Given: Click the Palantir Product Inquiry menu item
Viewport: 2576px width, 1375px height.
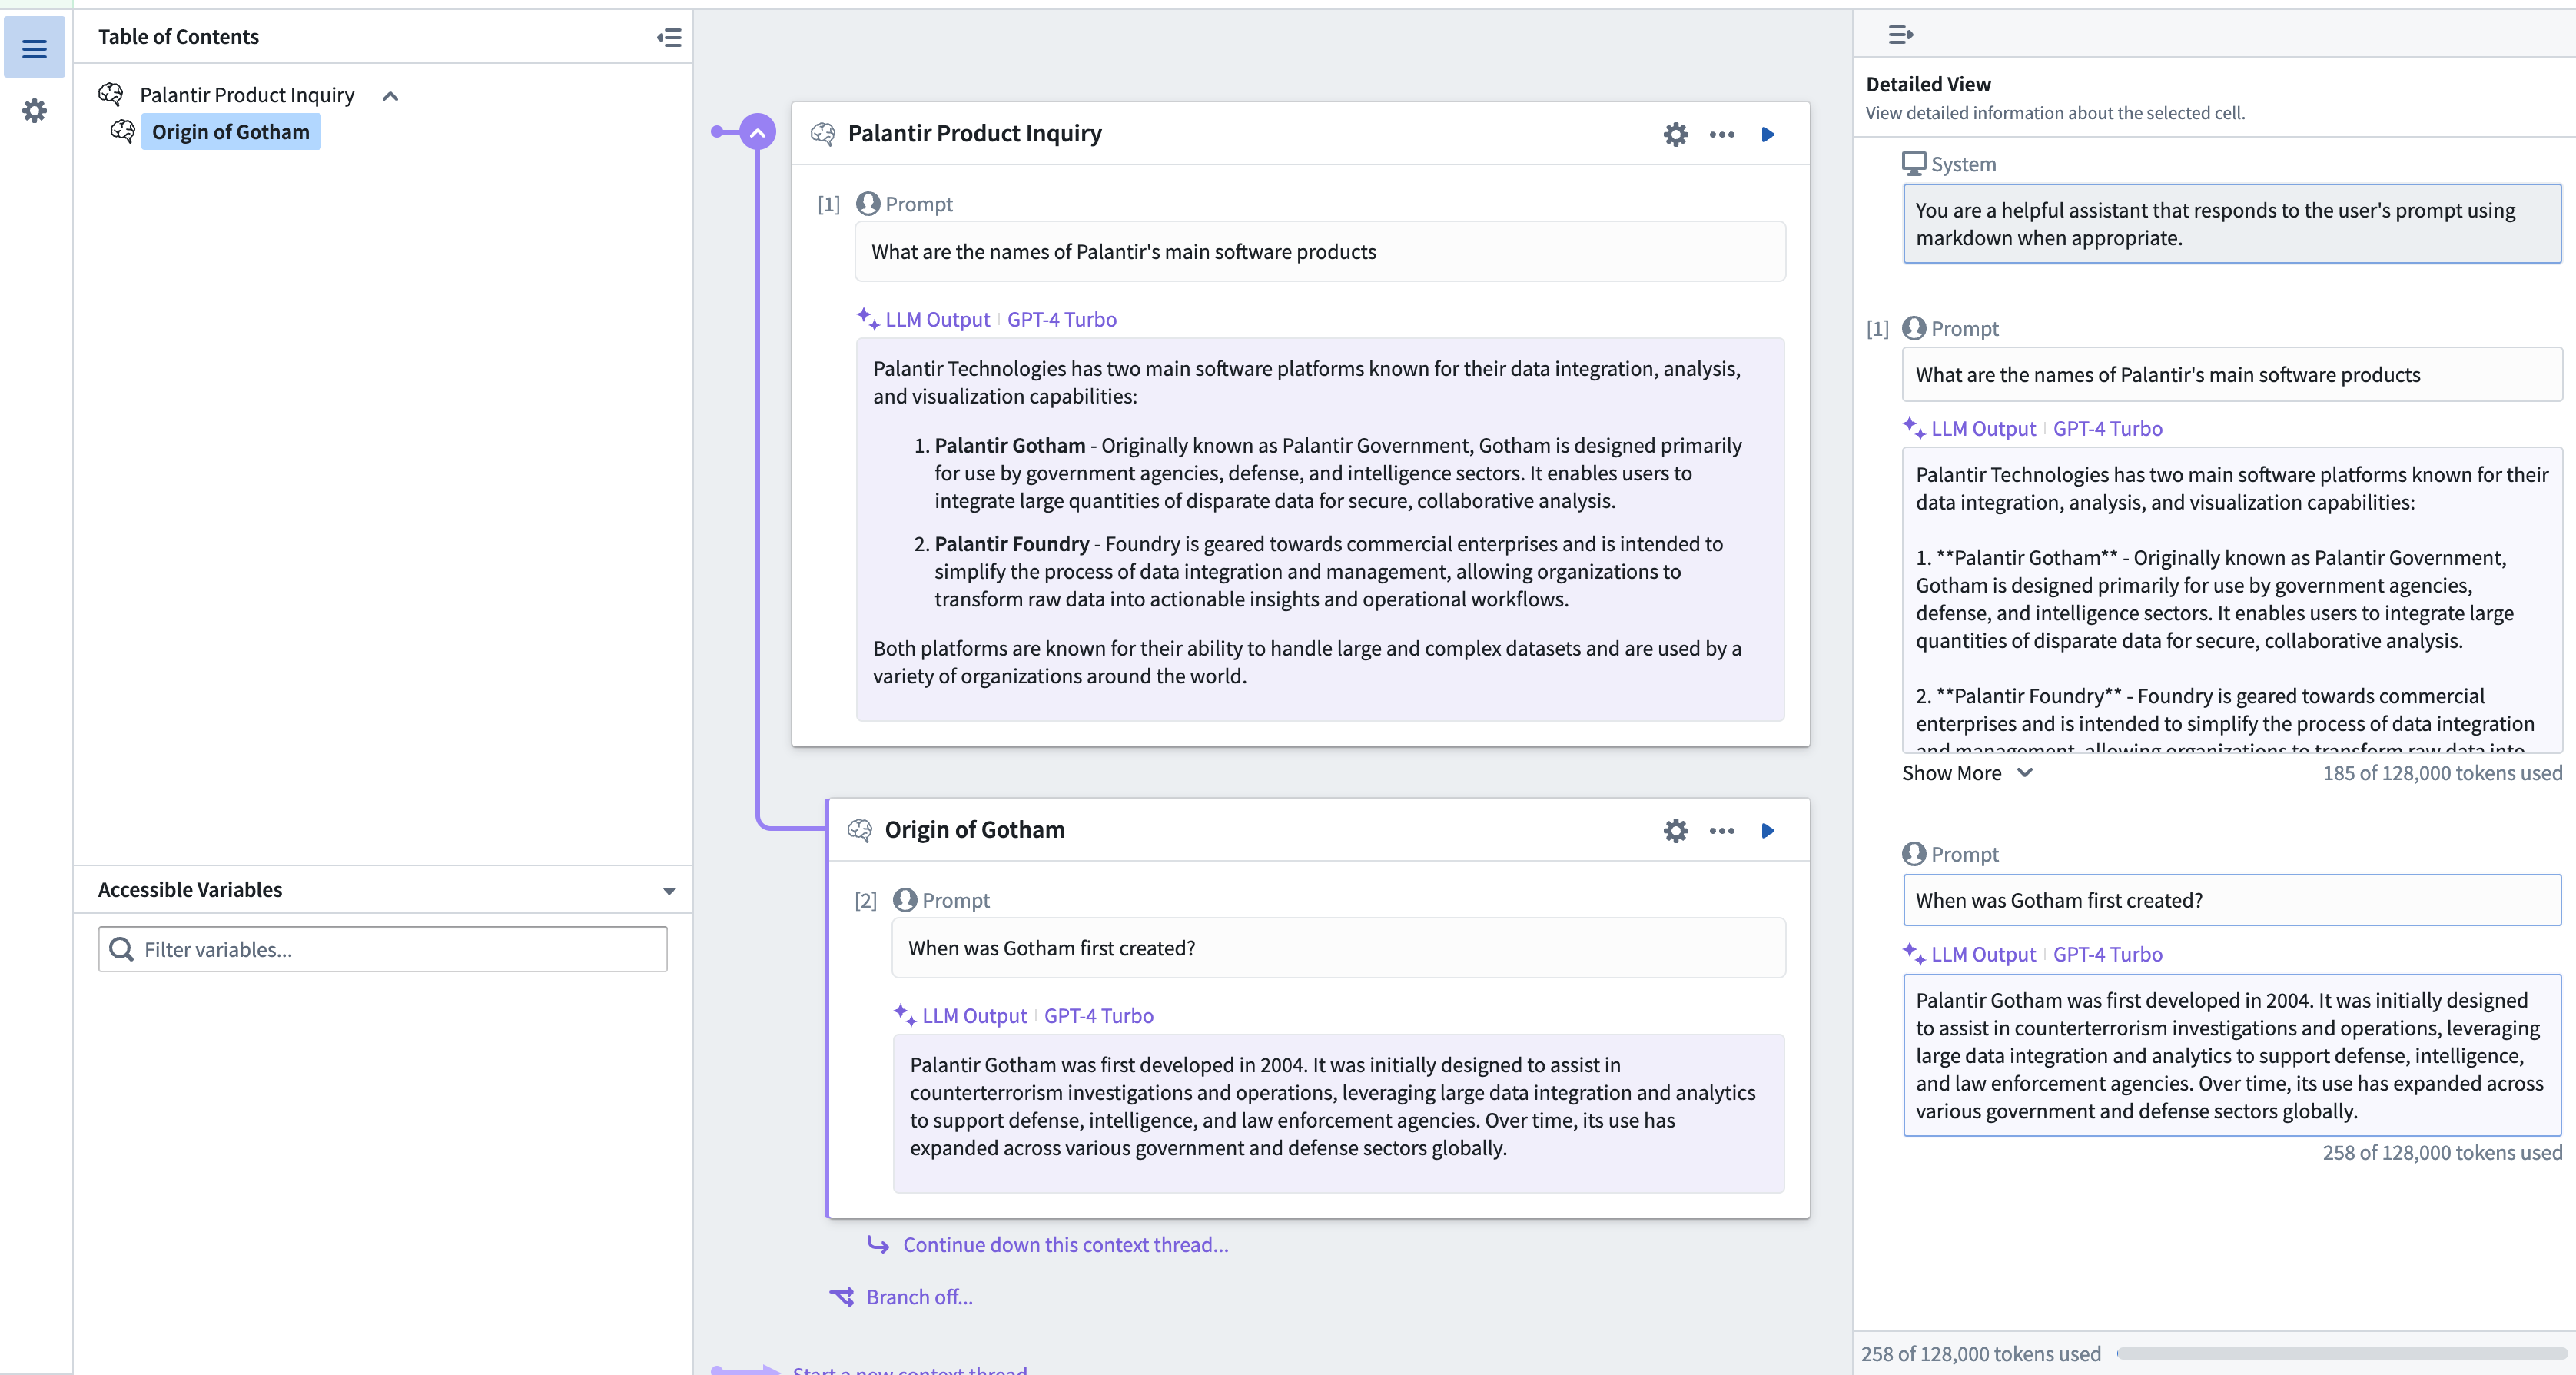Looking at the screenshot, I should point(247,94).
